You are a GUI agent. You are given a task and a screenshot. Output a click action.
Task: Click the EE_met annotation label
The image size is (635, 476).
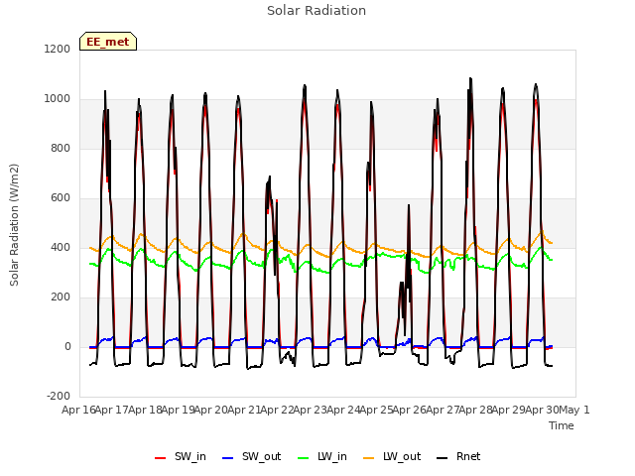tap(108, 42)
